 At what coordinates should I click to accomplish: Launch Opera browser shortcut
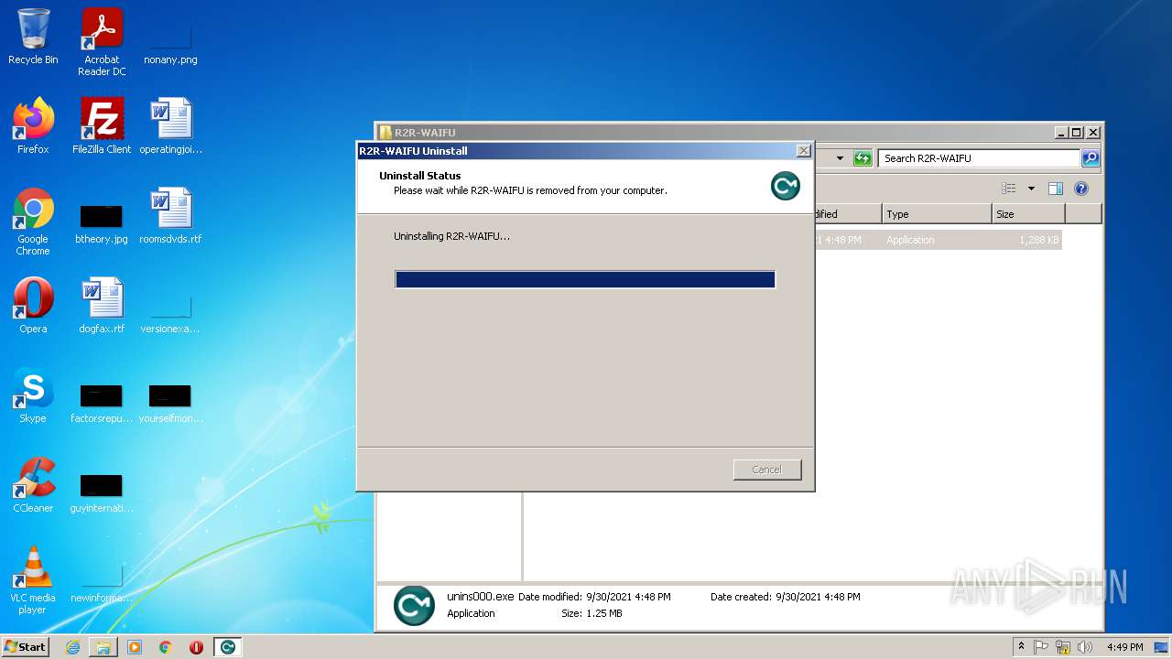pyautogui.click(x=33, y=306)
